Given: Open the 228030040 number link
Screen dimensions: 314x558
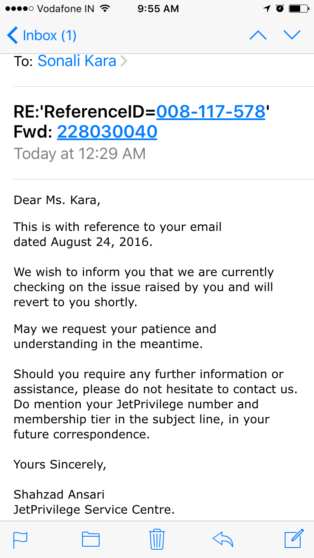Looking at the screenshot, I should 107,132.
